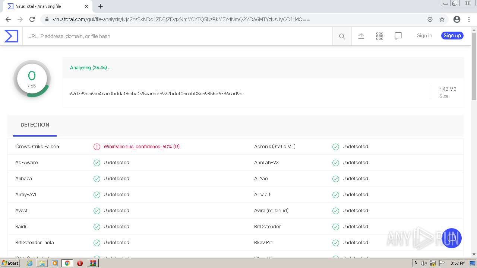Bookmark this page with star icon

click(x=442, y=19)
